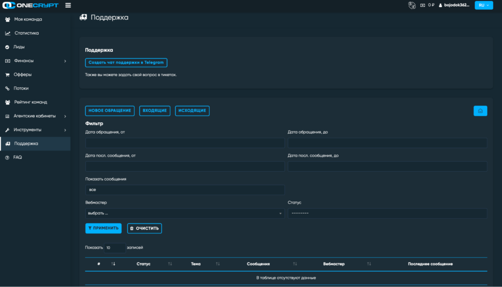Sort table by Сообщения column
Screen dimensions: 502x287
pos(295,264)
